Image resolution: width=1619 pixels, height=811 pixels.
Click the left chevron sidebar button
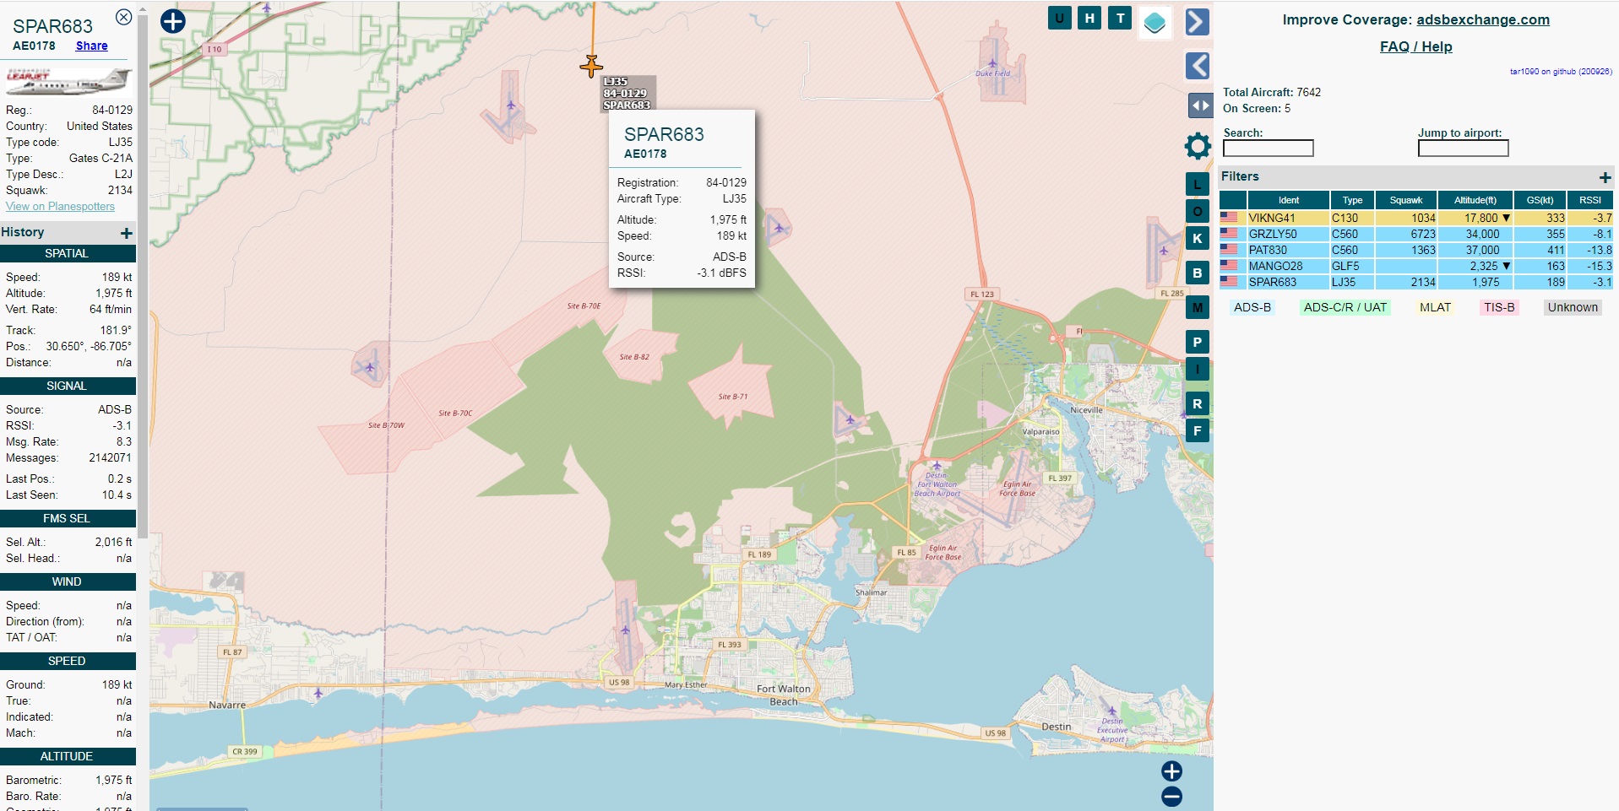coord(1197,65)
